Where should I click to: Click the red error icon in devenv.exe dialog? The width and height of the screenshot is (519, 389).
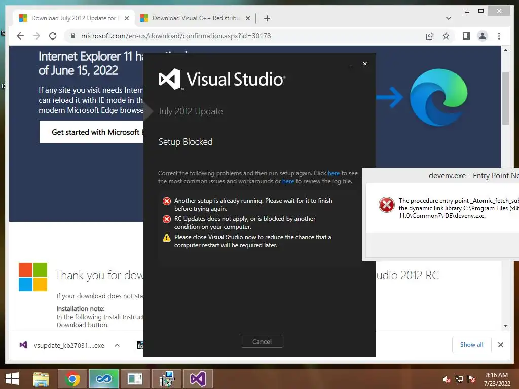pyautogui.click(x=386, y=205)
